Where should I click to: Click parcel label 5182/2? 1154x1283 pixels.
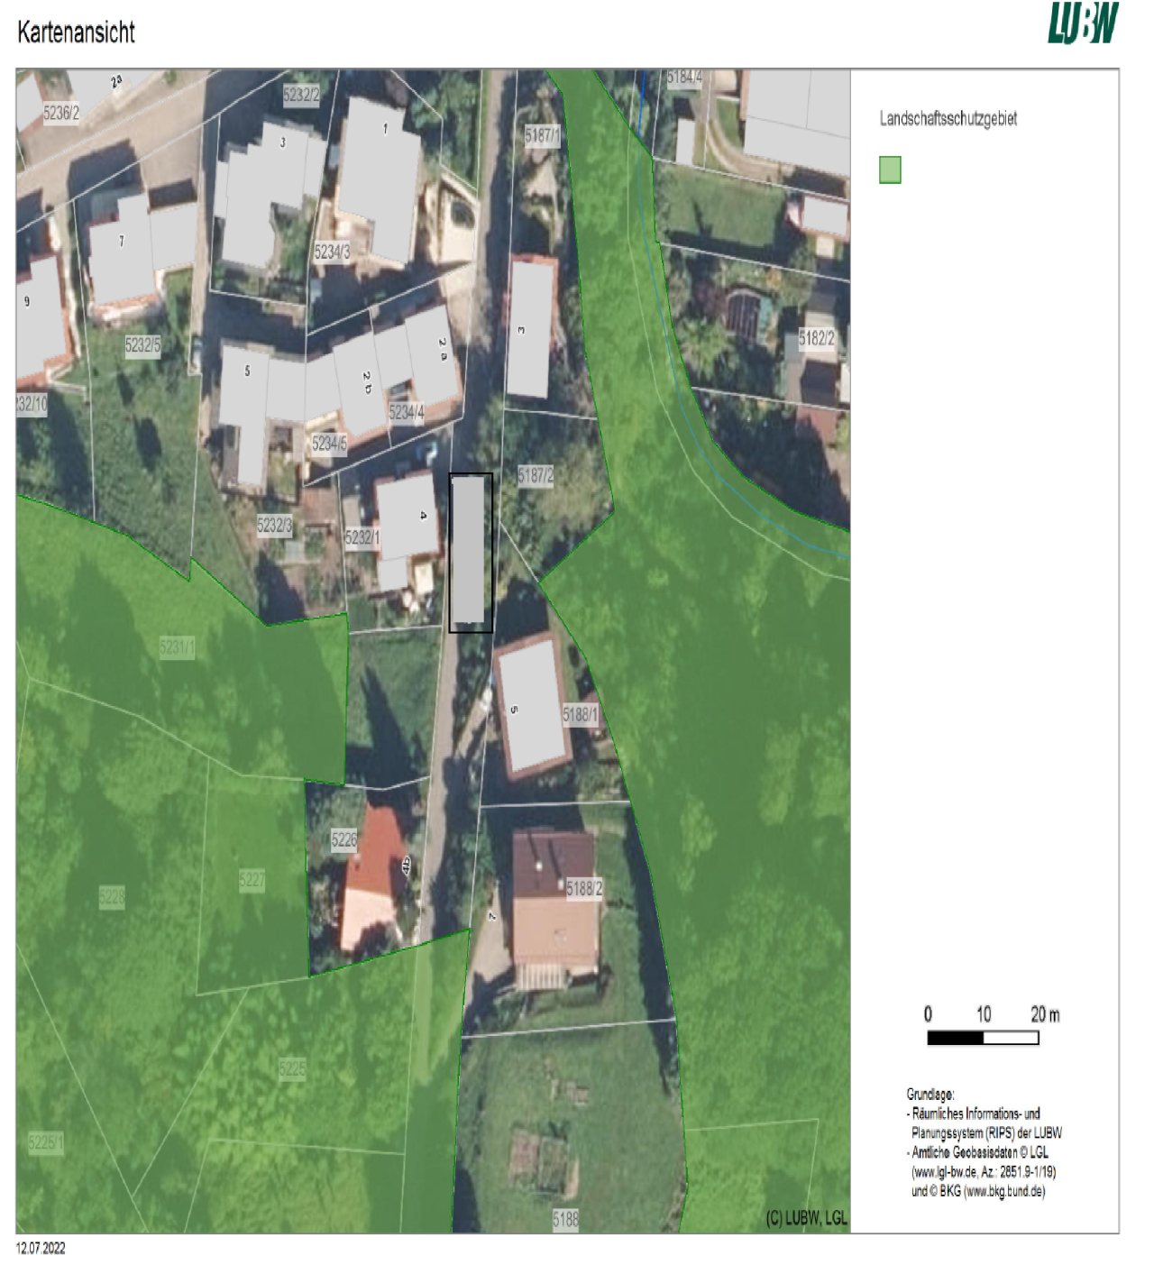click(816, 338)
